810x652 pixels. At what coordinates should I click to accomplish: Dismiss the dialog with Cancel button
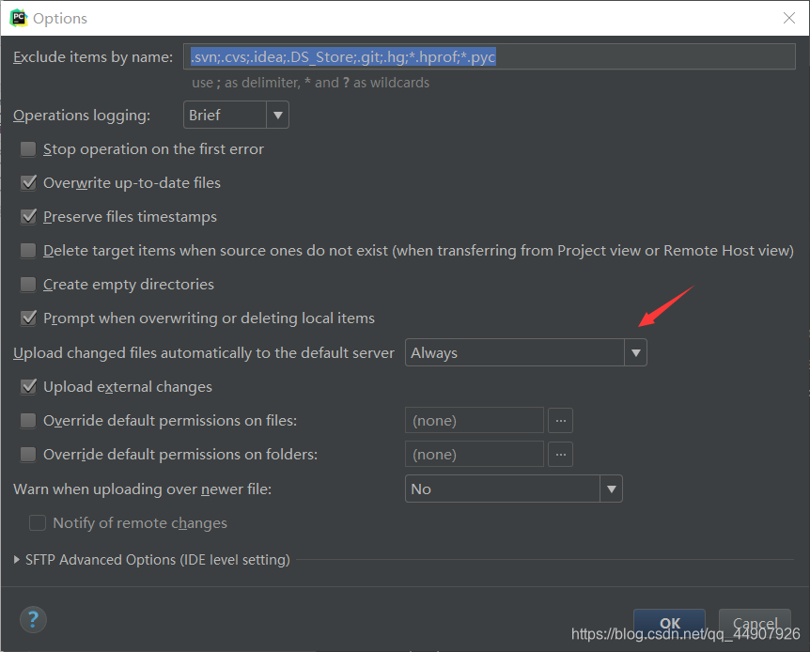click(x=755, y=623)
